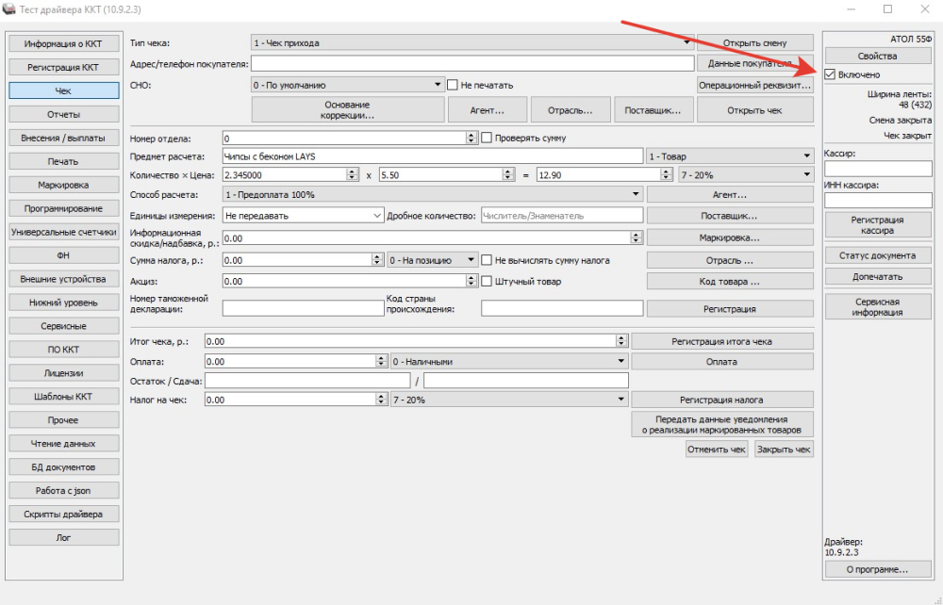
Task: Minimize the Тест драйвера ККТ window
Action: [851, 9]
